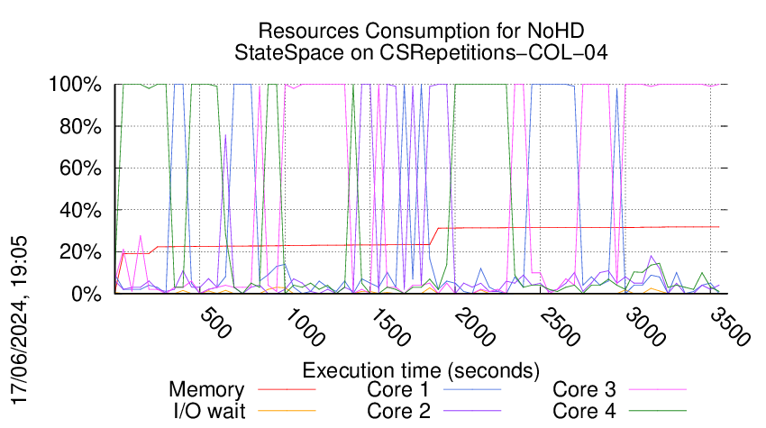Click the magenta Core 3 legend line sample
766x428 pixels.
tap(658, 390)
